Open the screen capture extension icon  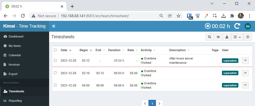pos(215,16)
